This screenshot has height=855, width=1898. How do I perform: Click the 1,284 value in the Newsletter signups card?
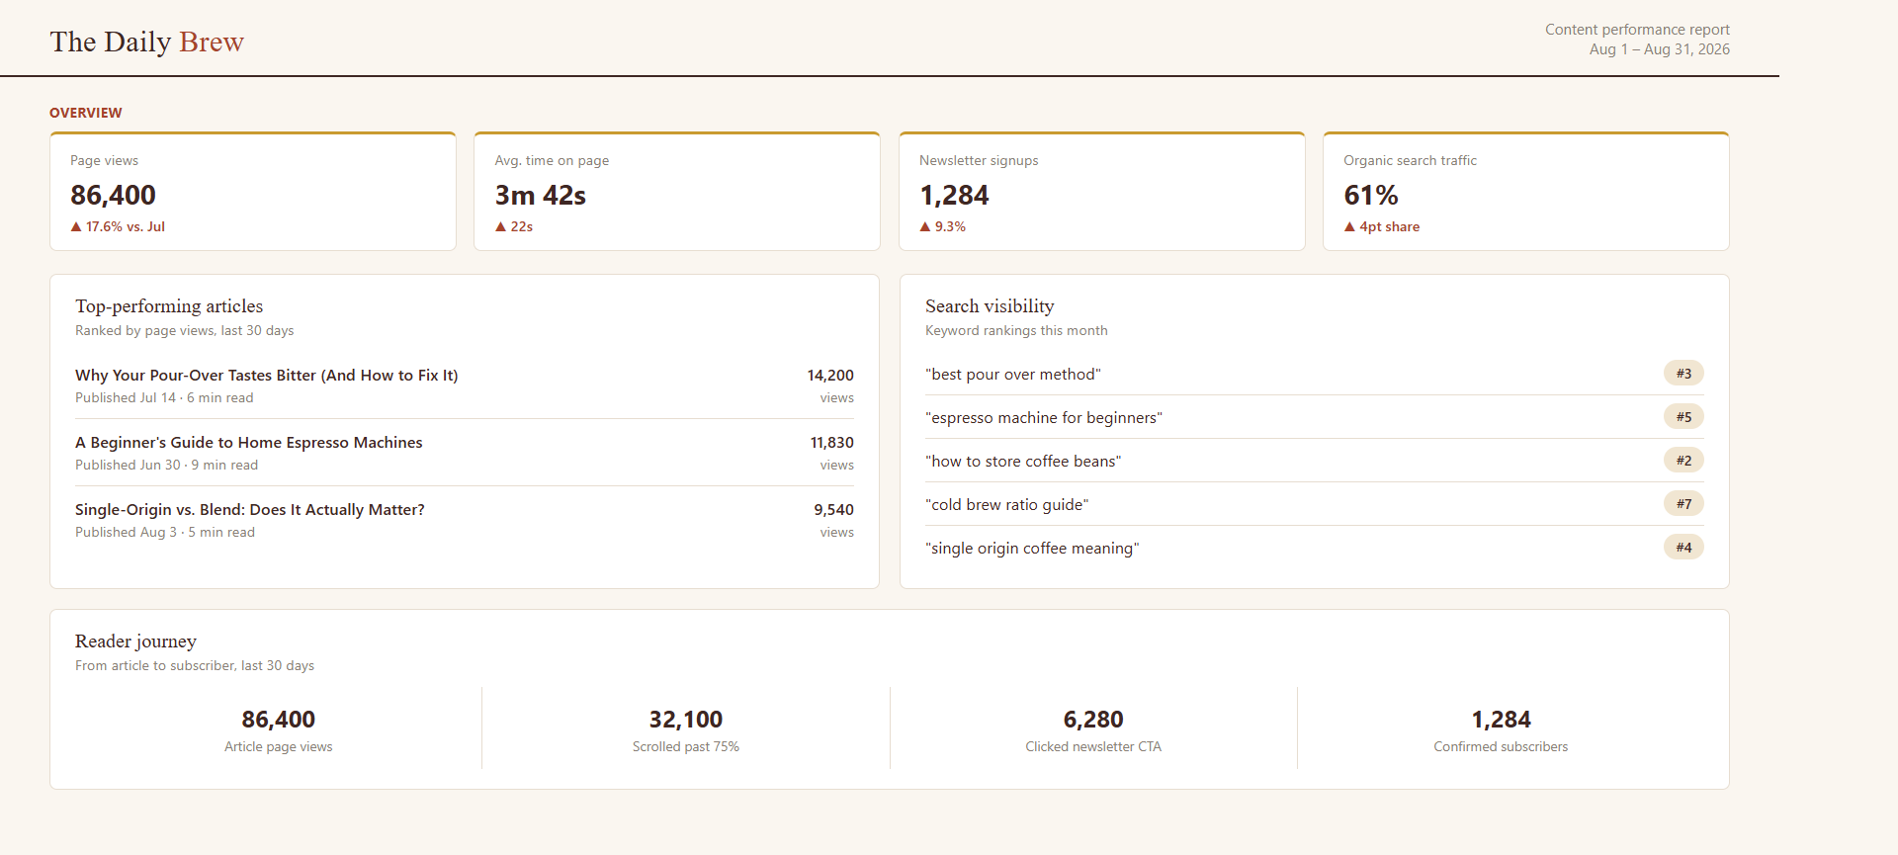click(x=954, y=196)
